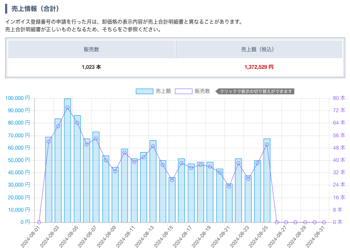
Task: Click the 0 本 right axis label
Action: pyautogui.click(x=338, y=222)
